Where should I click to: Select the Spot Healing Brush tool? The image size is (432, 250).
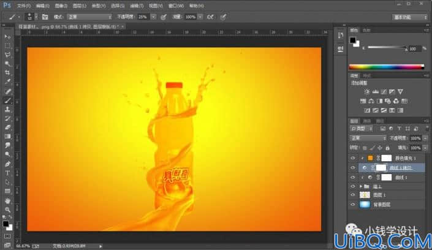coord(7,91)
